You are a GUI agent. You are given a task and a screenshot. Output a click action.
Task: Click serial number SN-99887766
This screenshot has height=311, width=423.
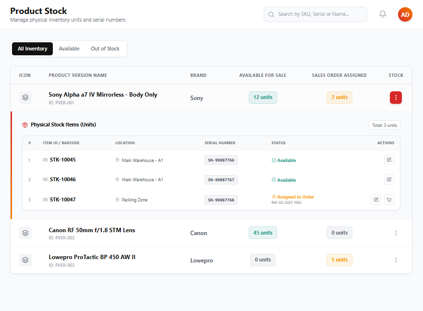[x=221, y=160]
